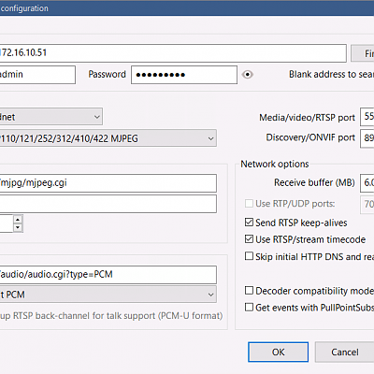Screen dimensions: 374x374
Task: Click the mjpg/mjpeg.cgi video path field
Action: (x=108, y=183)
